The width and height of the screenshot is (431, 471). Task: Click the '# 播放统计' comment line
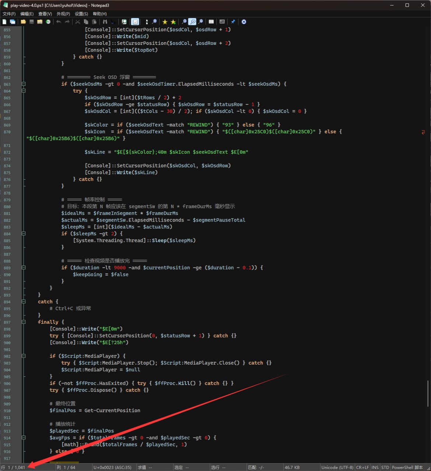pyautogui.click(x=63, y=424)
